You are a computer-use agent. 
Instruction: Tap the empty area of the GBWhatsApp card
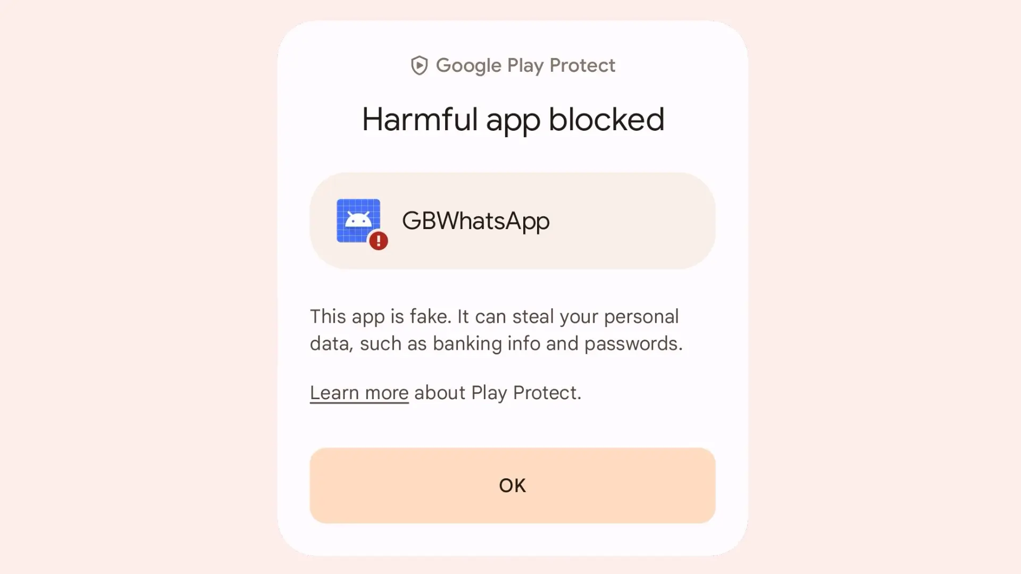click(633, 221)
